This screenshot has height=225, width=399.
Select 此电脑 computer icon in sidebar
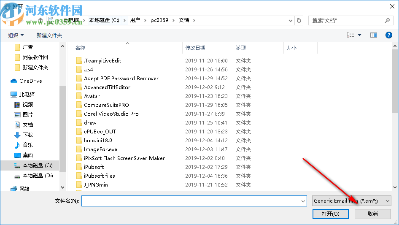[14, 95]
